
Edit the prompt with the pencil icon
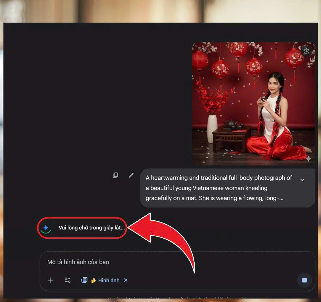(x=131, y=175)
